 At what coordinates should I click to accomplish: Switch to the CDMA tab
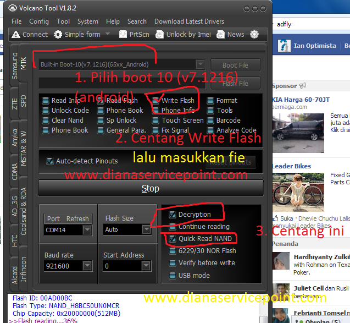[x=14, y=172]
